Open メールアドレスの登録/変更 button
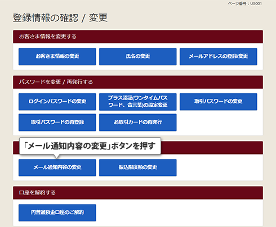 (x=219, y=57)
